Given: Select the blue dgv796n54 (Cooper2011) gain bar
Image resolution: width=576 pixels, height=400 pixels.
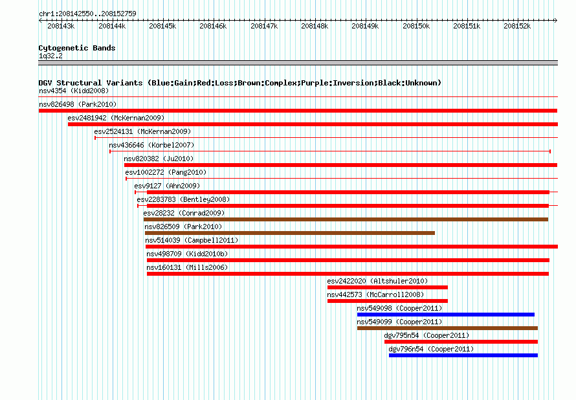Looking at the screenshot, I should point(463,355).
